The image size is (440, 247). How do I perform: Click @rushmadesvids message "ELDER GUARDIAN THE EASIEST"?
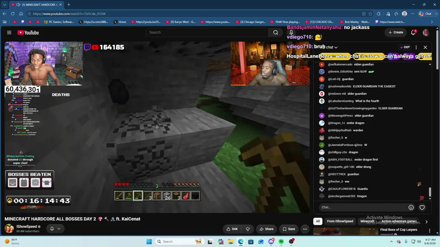point(374,86)
